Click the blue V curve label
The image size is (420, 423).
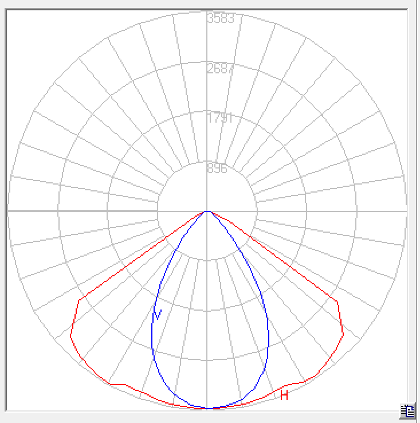tap(158, 314)
